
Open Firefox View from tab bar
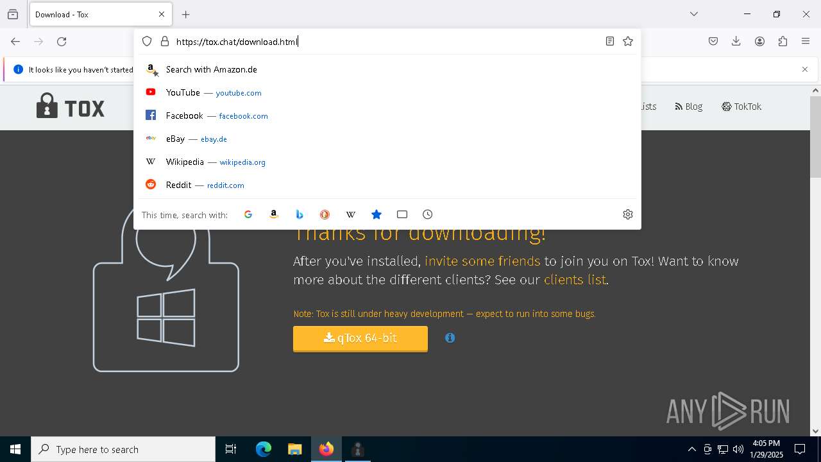[x=13, y=14]
